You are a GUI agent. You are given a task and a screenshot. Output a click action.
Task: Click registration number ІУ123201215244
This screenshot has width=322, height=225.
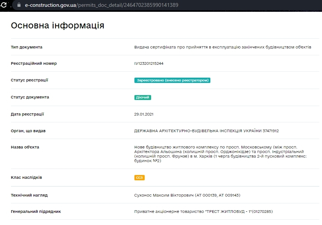[x=149, y=64]
